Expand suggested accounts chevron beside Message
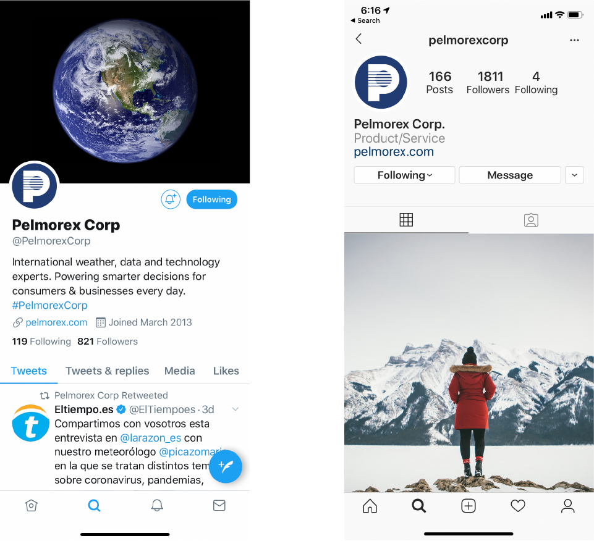 click(574, 175)
